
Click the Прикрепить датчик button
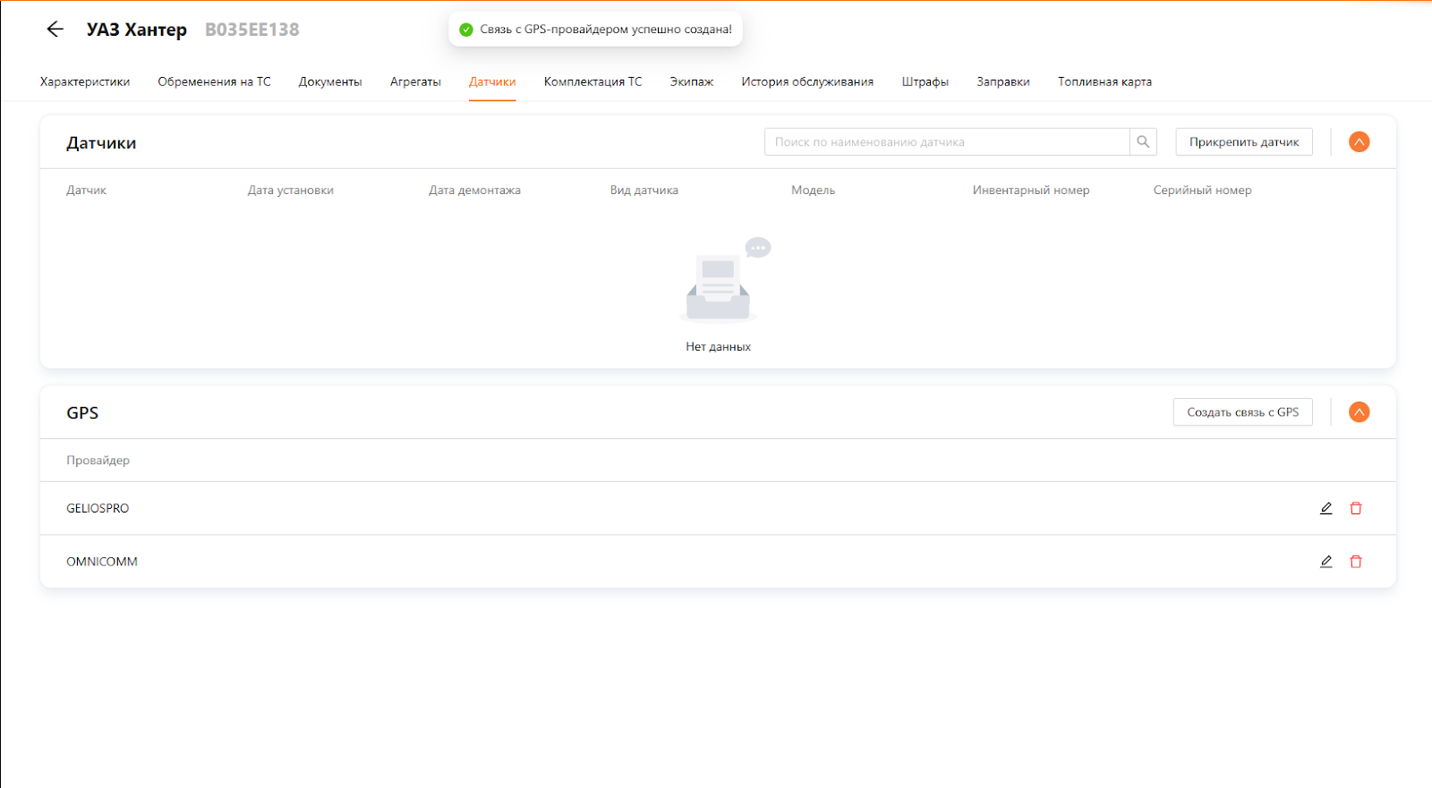pos(1243,142)
